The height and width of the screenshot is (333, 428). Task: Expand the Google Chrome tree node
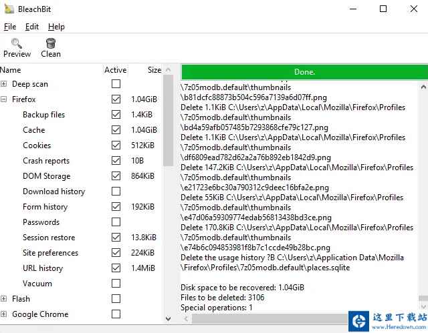(3, 314)
